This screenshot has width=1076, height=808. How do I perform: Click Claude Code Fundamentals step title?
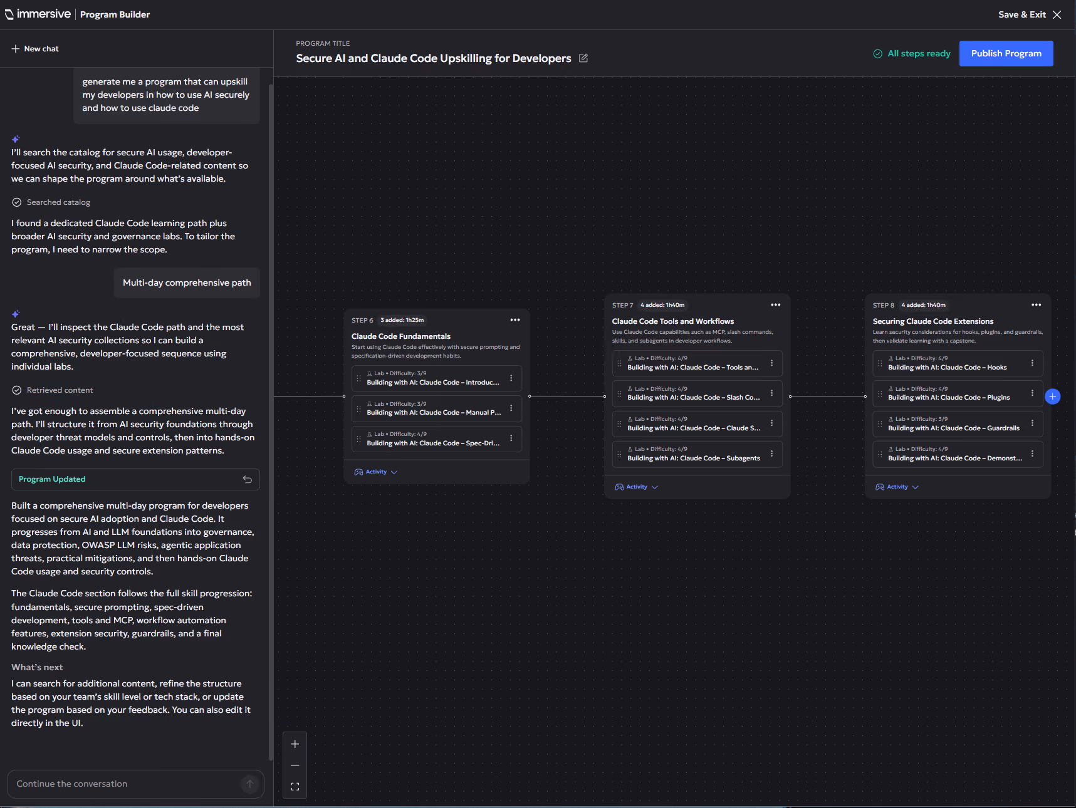[401, 336]
